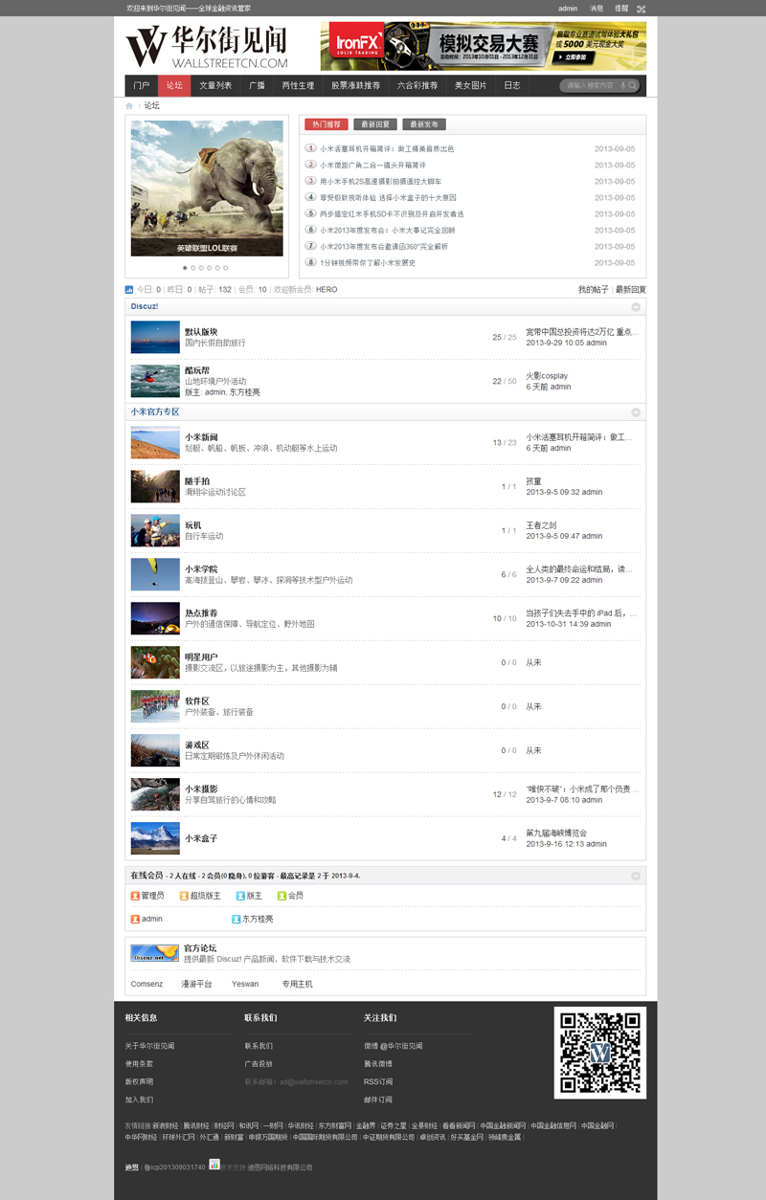766x1200 pixels.
Task: Open the 最新回复 link below the post list
Action: (631, 289)
